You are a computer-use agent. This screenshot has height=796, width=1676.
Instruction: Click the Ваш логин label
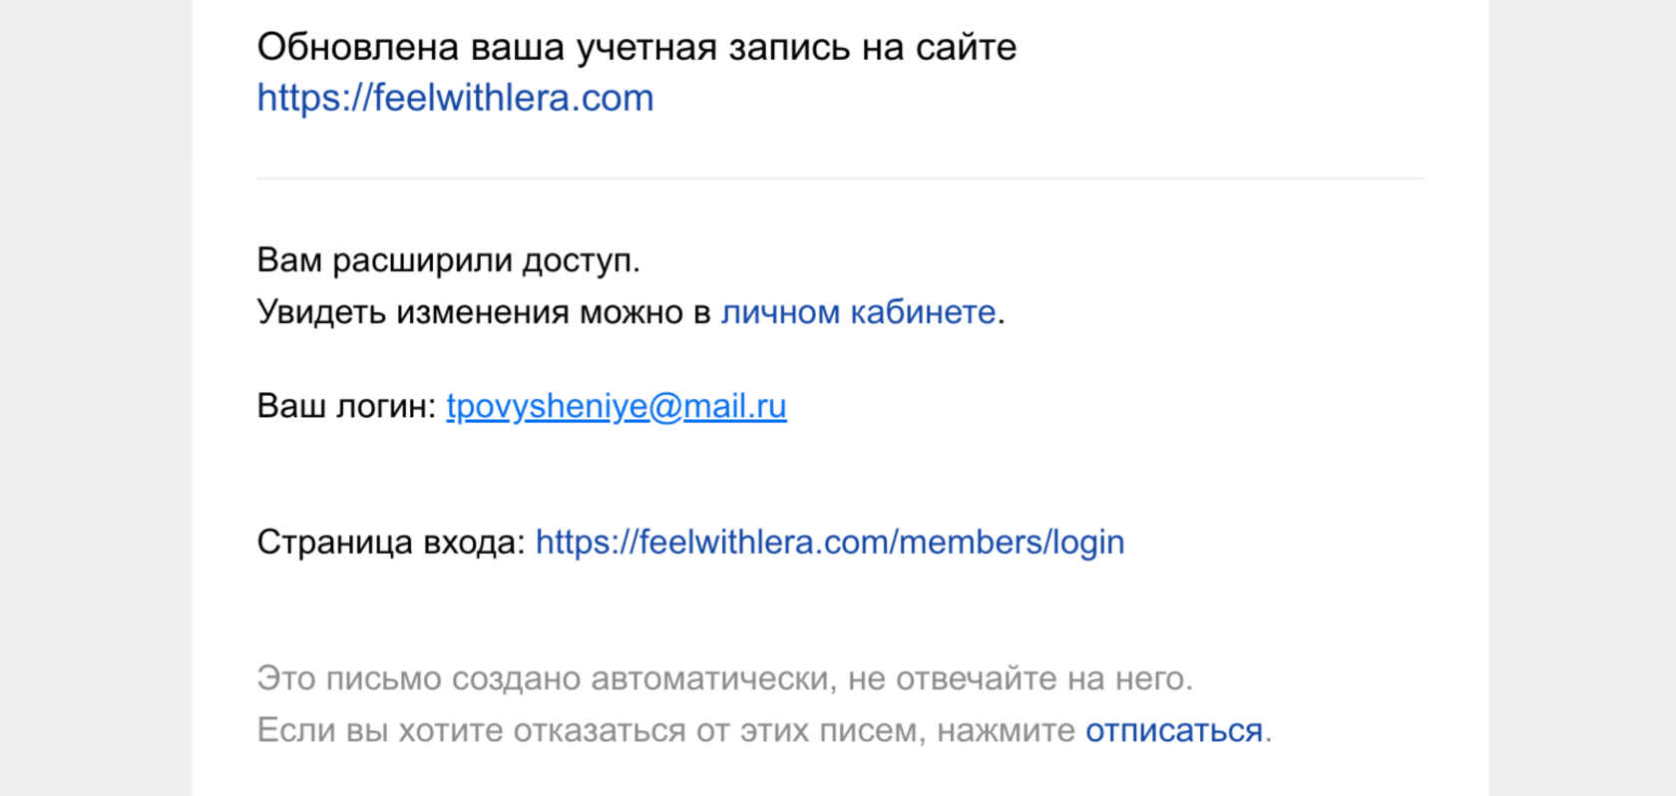point(346,406)
